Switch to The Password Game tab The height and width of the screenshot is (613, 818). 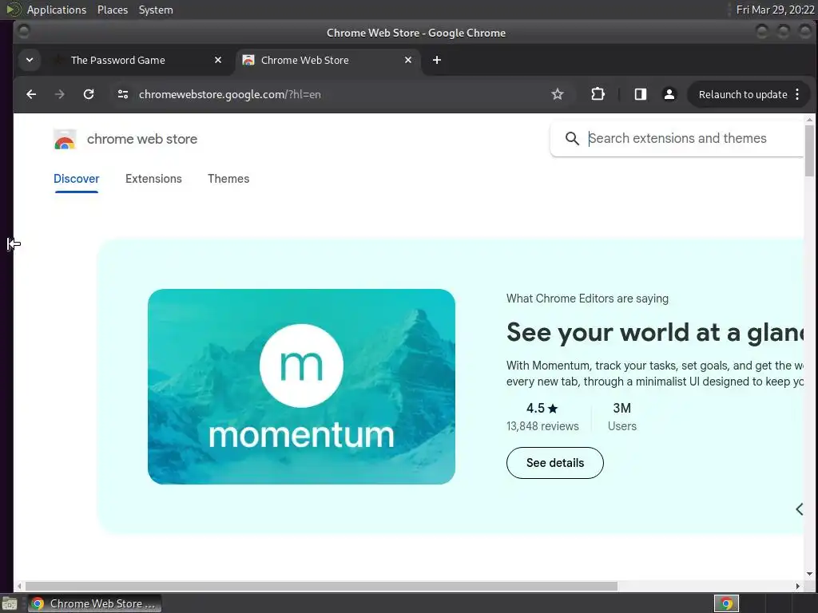click(118, 60)
